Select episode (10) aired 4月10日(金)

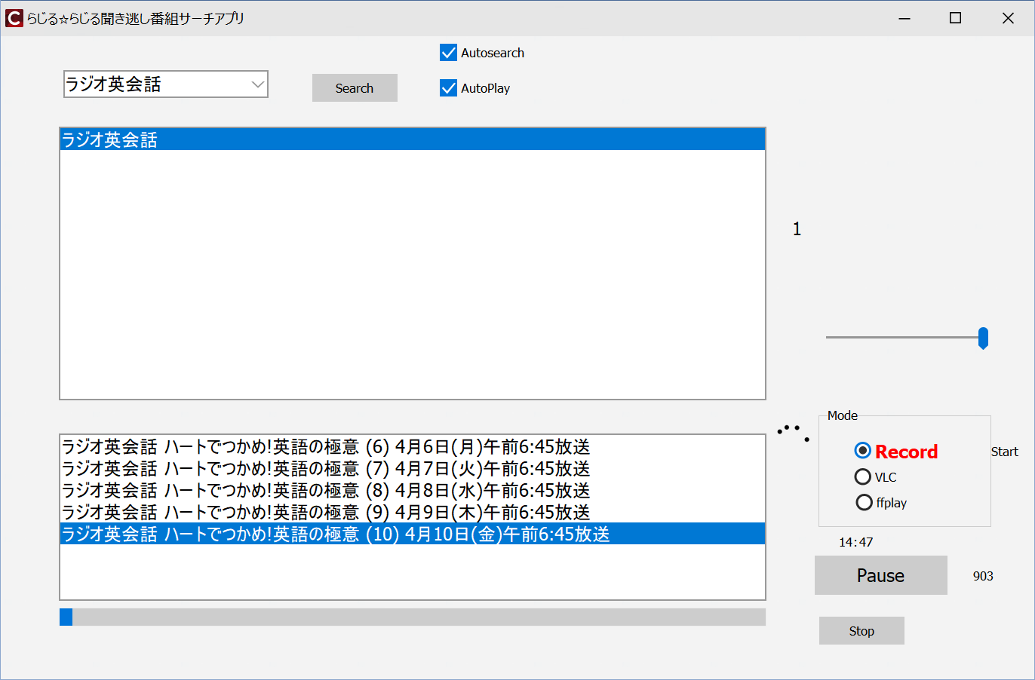[336, 535]
